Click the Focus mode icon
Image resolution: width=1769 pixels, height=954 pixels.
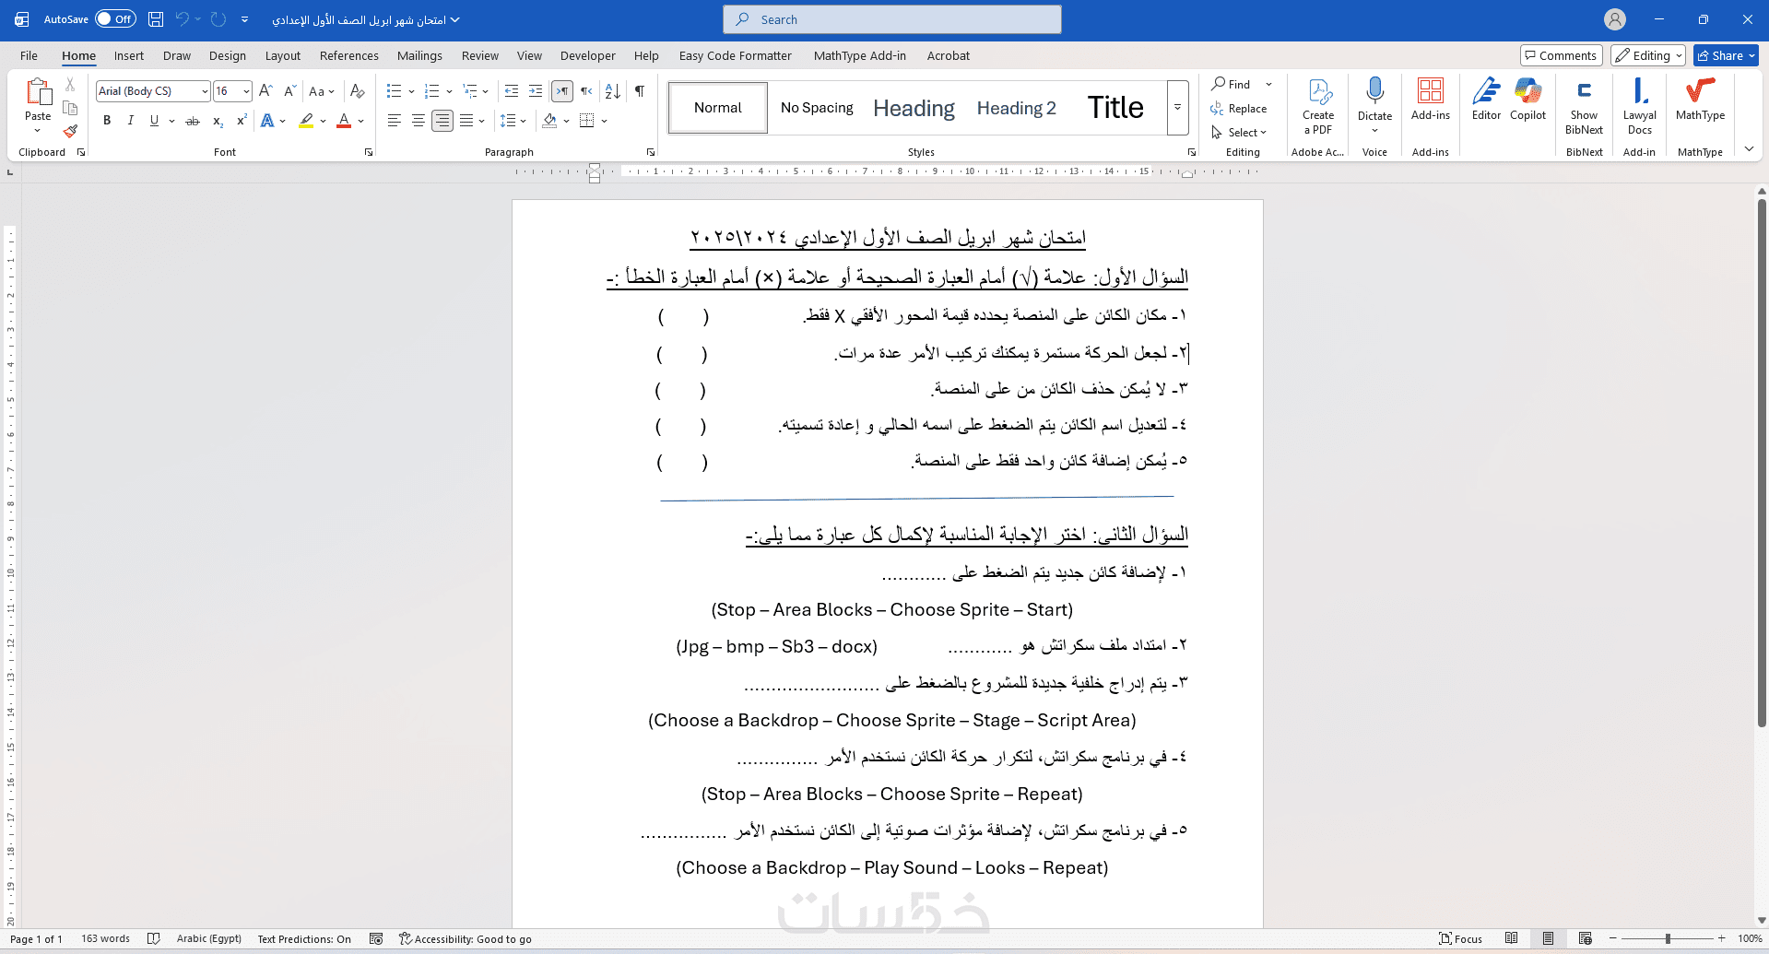pos(1461,938)
